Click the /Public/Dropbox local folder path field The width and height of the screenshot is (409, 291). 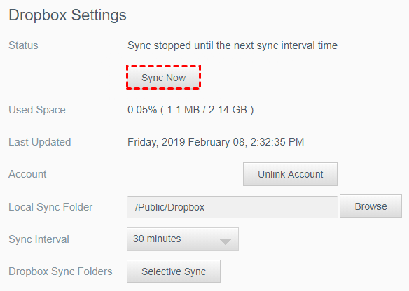[x=232, y=207]
